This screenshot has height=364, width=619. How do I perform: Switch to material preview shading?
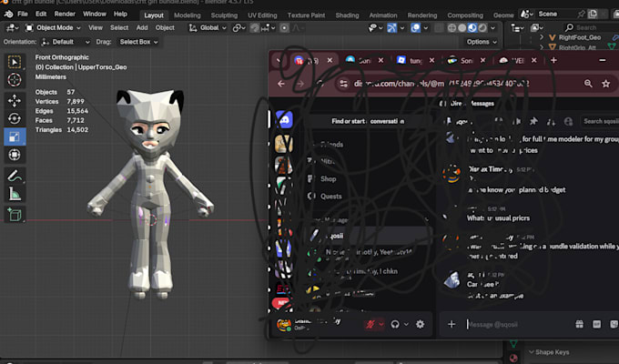pyautogui.click(x=472, y=27)
